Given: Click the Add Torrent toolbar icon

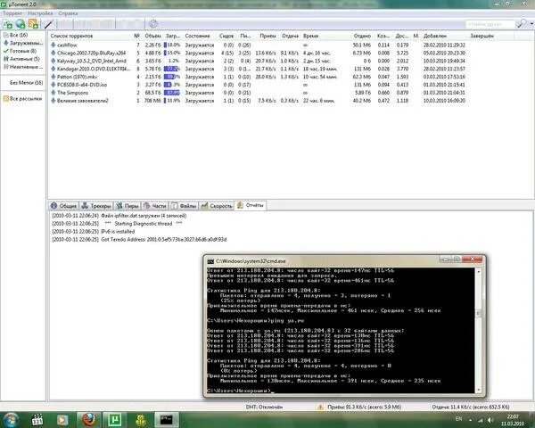Looking at the screenshot, I should pyautogui.click(x=7, y=24).
